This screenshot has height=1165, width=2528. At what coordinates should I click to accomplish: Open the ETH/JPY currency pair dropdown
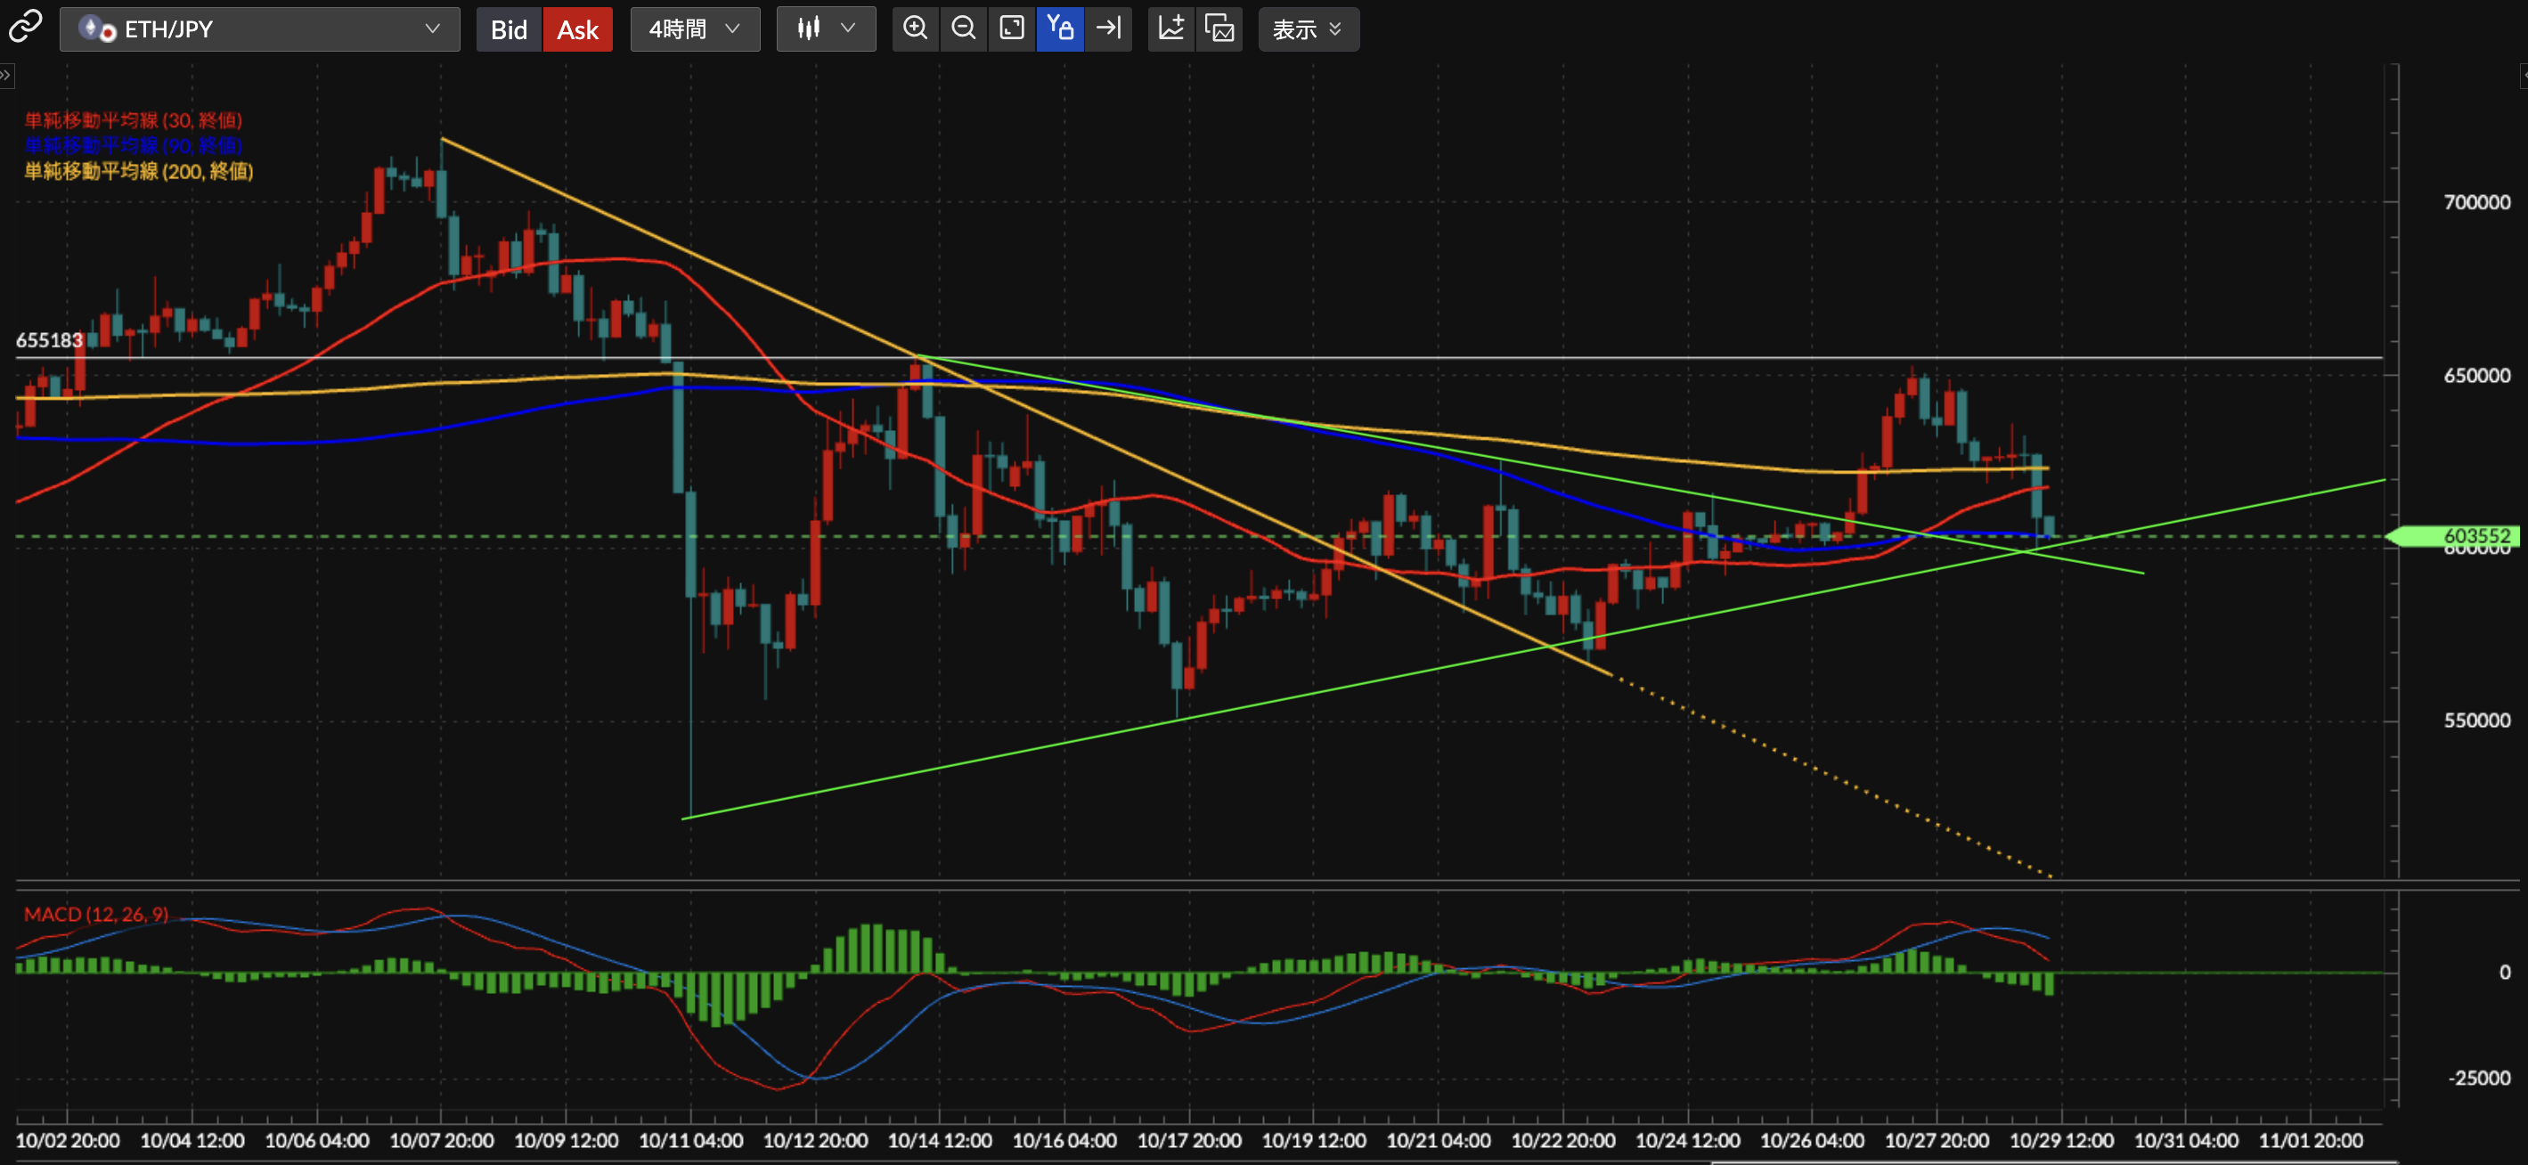(260, 29)
